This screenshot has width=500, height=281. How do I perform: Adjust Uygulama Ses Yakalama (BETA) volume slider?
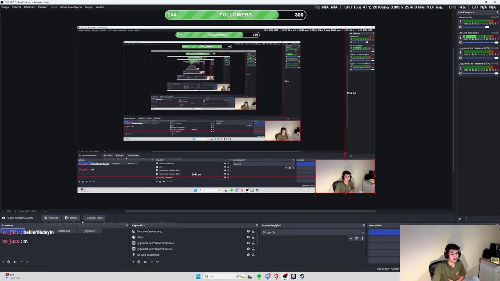click(x=480, y=58)
